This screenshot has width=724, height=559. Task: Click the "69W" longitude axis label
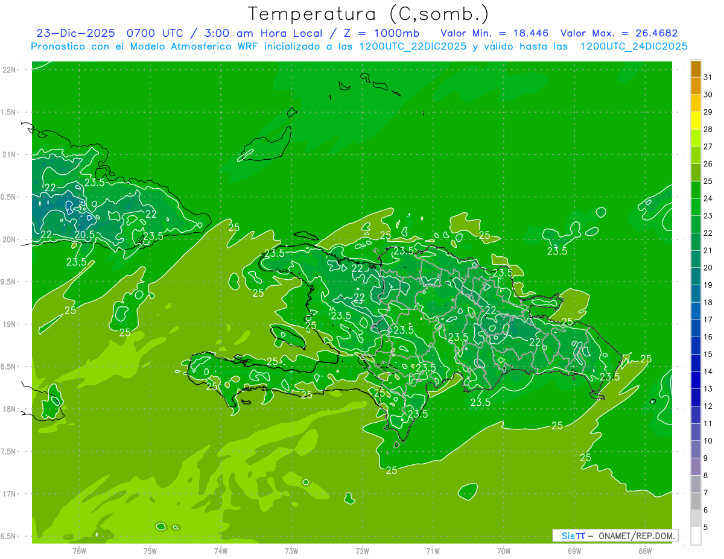click(x=574, y=551)
